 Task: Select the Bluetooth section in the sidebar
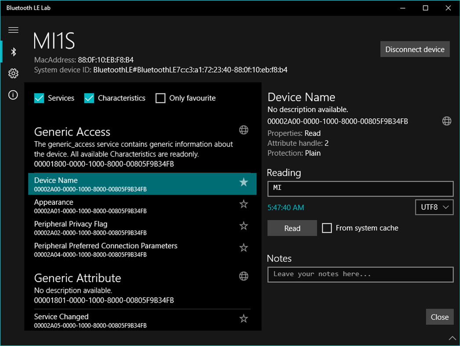click(13, 51)
